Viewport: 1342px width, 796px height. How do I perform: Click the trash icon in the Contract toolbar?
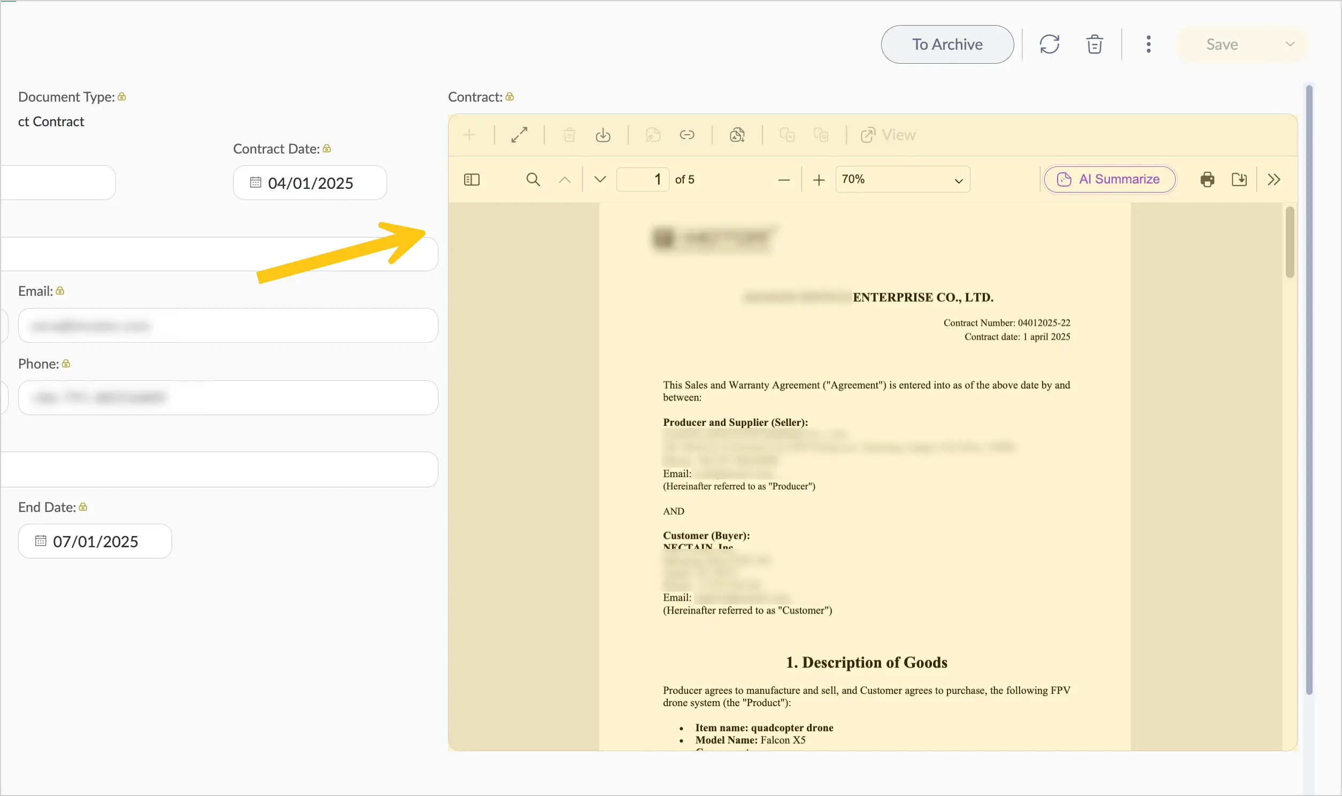pos(569,135)
